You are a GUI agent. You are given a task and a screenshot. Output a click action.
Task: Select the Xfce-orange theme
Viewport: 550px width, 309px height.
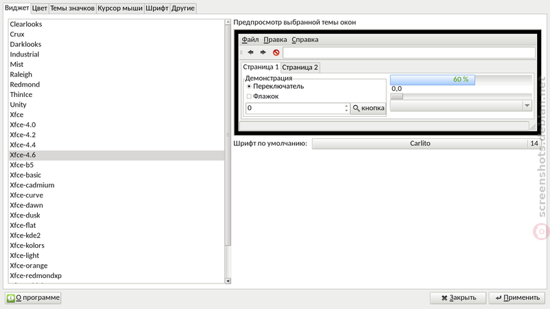point(116,266)
